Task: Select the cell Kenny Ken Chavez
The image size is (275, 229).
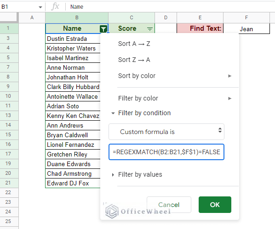Action: [73, 116]
